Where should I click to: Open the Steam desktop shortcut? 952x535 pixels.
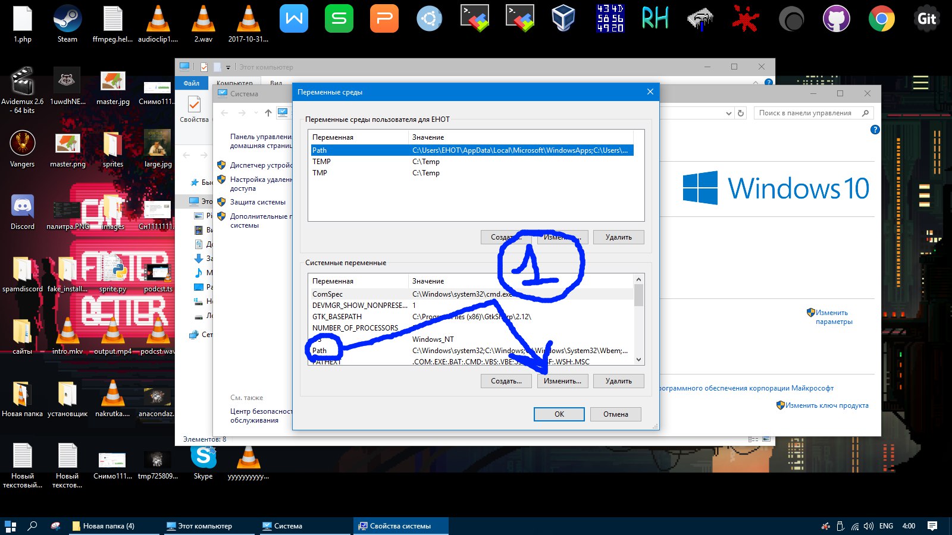click(x=67, y=24)
